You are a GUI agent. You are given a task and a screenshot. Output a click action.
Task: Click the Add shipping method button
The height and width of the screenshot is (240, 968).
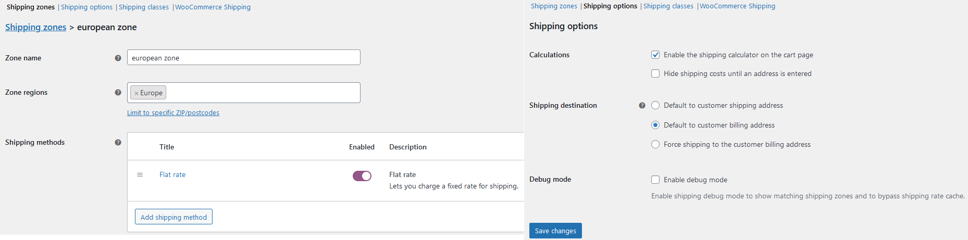(x=173, y=217)
